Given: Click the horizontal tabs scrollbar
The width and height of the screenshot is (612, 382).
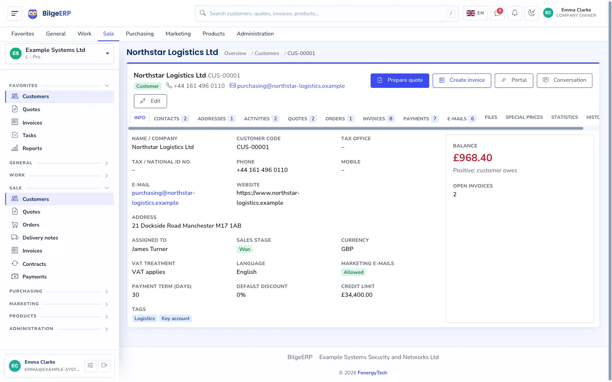Looking at the screenshot, I should pyautogui.click(x=356, y=128).
